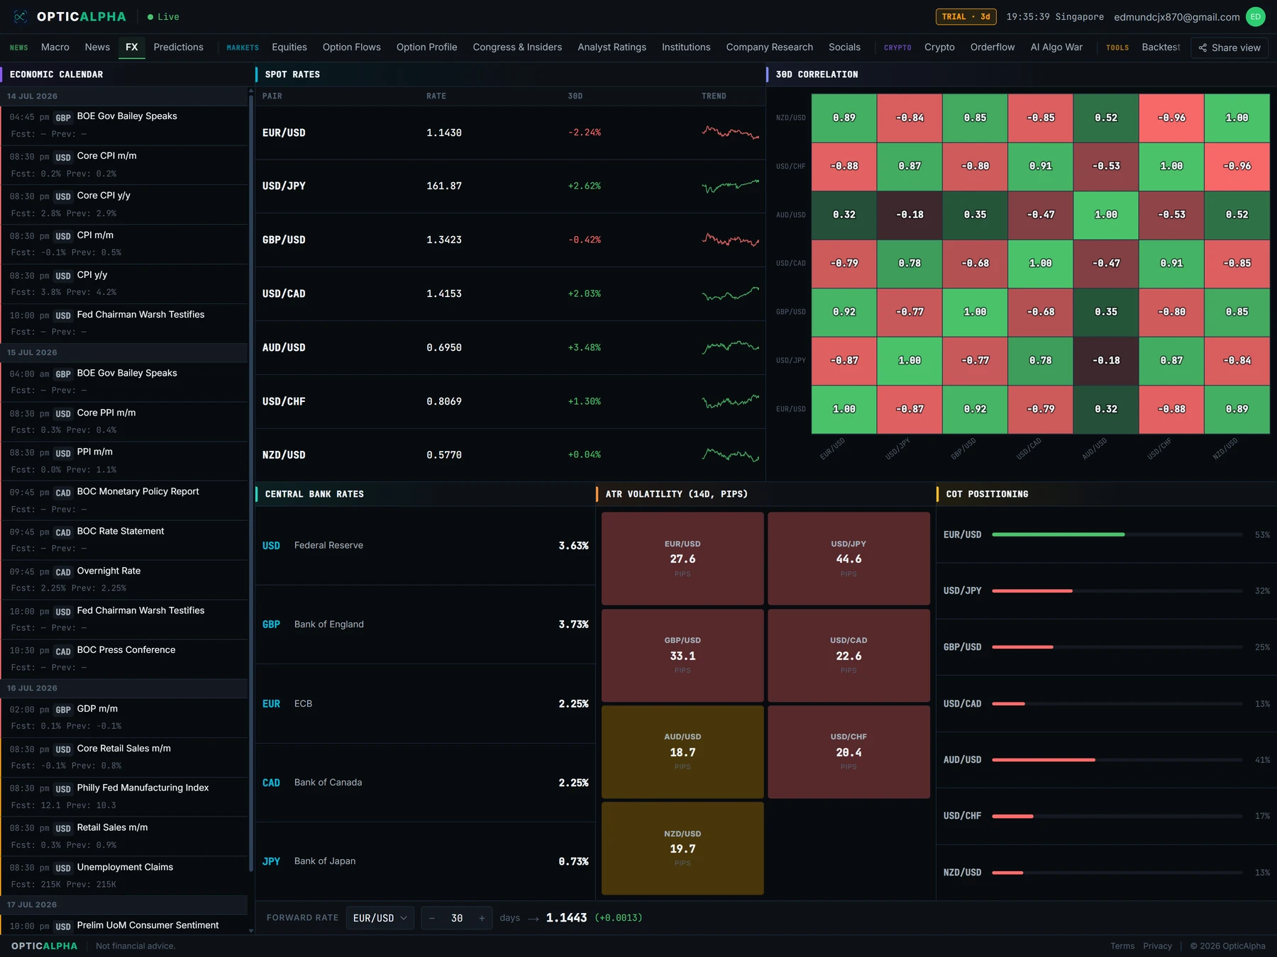The width and height of the screenshot is (1277, 957).
Task: Open the ED user avatar
Action: coord(1255,16)
